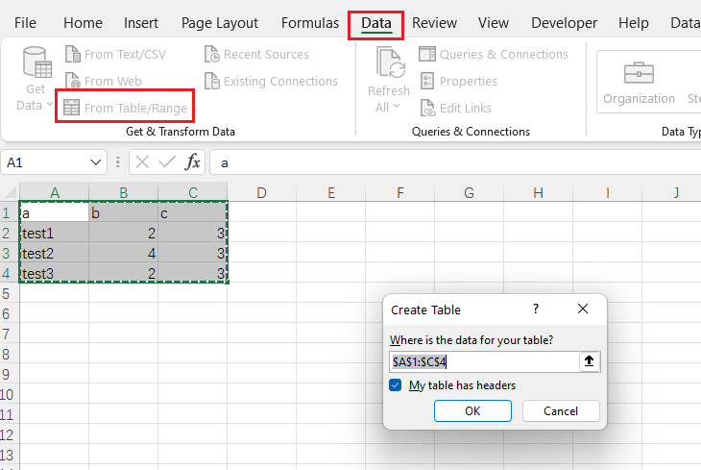Expand the Name Box dropdown
The image size is (701, 470).
95,162
